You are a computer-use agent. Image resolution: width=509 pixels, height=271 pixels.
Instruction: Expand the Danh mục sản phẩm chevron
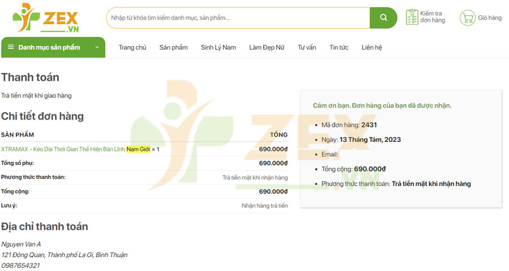click(97, 47)
